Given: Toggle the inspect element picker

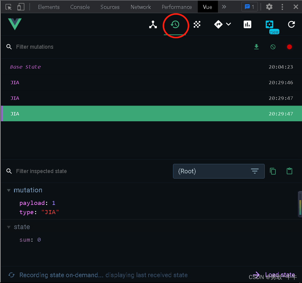Looking at the screenshot, I should click(x=9, y=7).
